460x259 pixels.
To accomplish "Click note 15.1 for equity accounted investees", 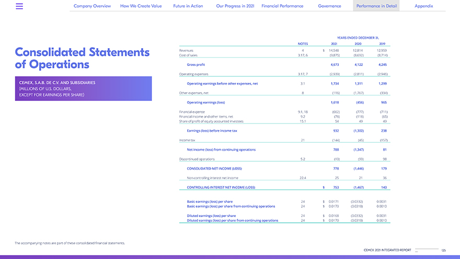I will 303,121.
